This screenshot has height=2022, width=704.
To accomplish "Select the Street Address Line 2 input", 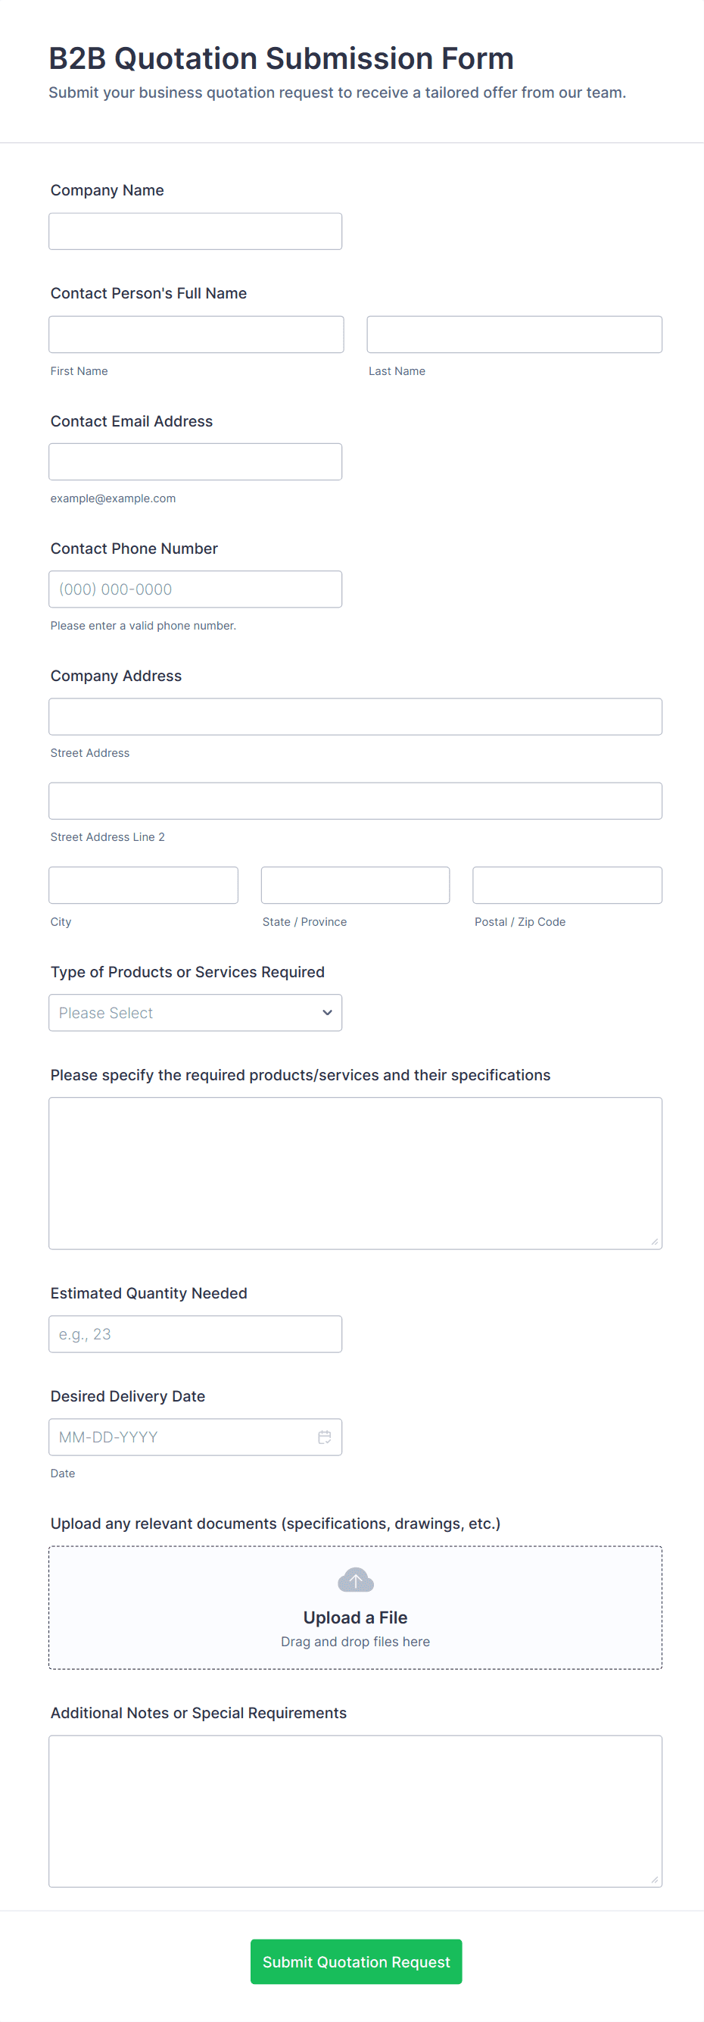I will (355, 801).
